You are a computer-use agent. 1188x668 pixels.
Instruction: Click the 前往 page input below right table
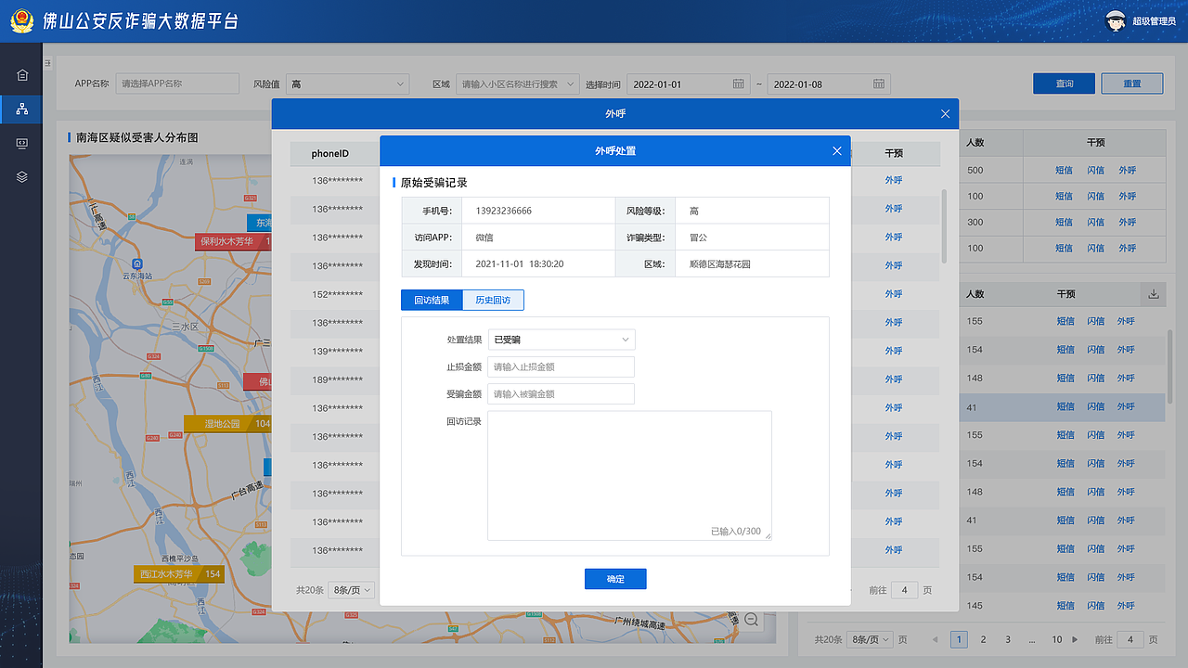coord(1130,639)
